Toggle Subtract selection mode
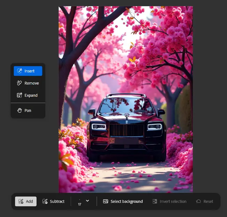This screenshot has height=217, width=227. (53, 201)
